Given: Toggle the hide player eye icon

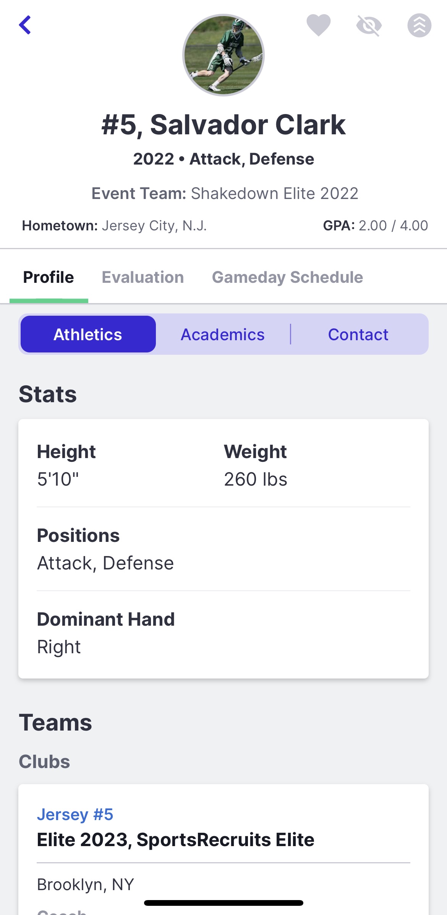Looking at the screenshot, I should [369, 26].
